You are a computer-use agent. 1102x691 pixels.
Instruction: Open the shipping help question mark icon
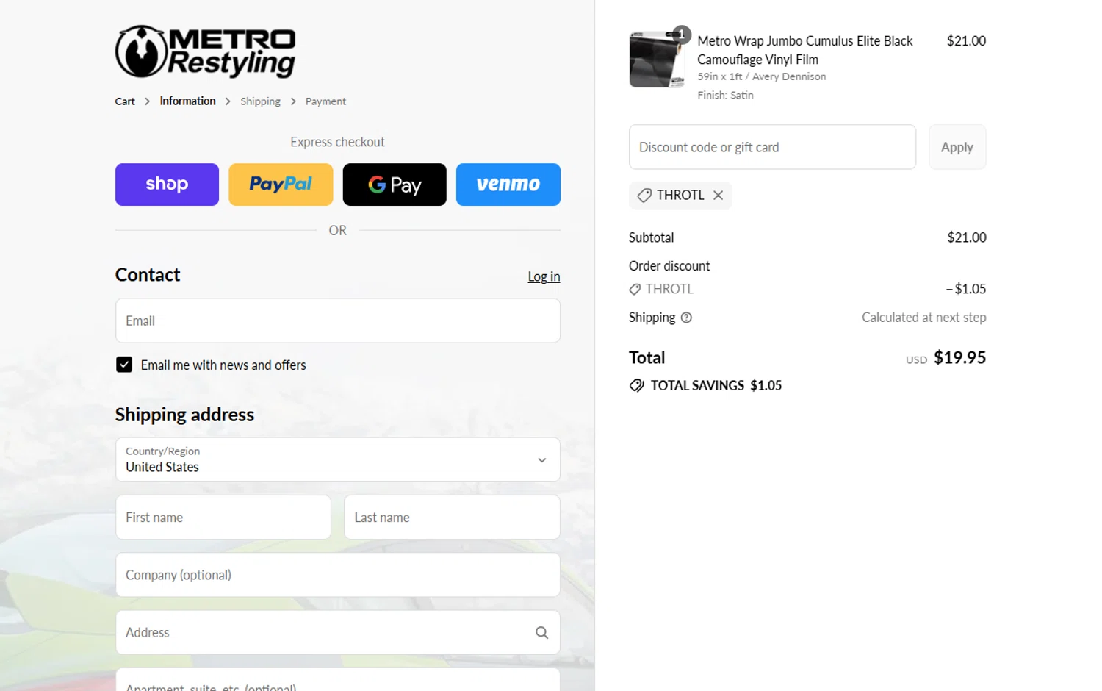click(x=686, y=318)
